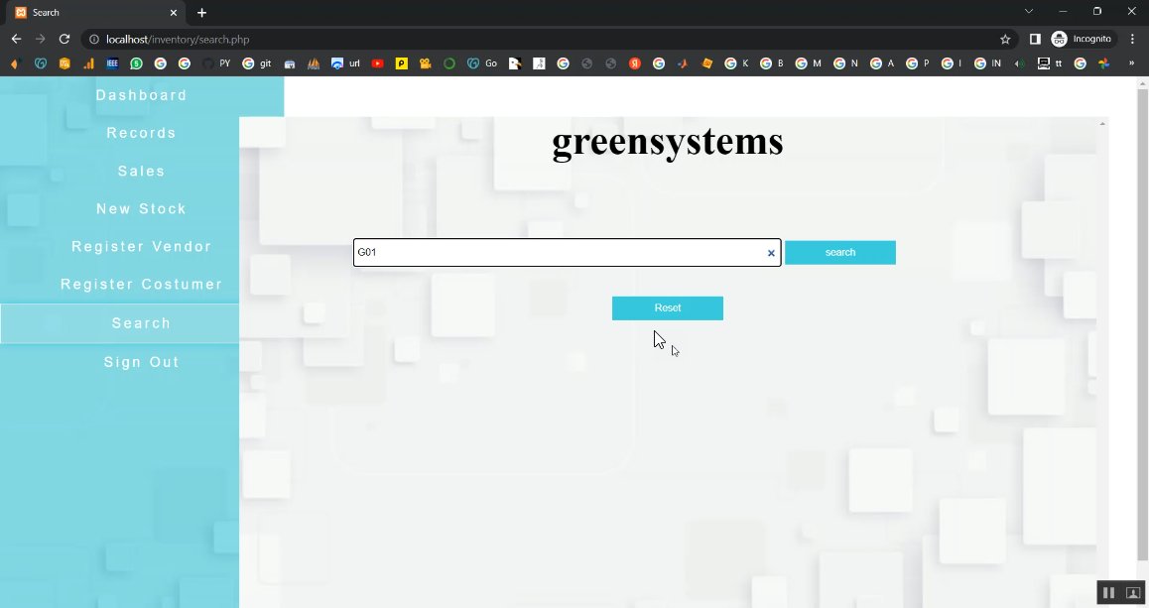Click the reload page icon
Viewport: 1149px width, 608px height.
pos(64,39)
